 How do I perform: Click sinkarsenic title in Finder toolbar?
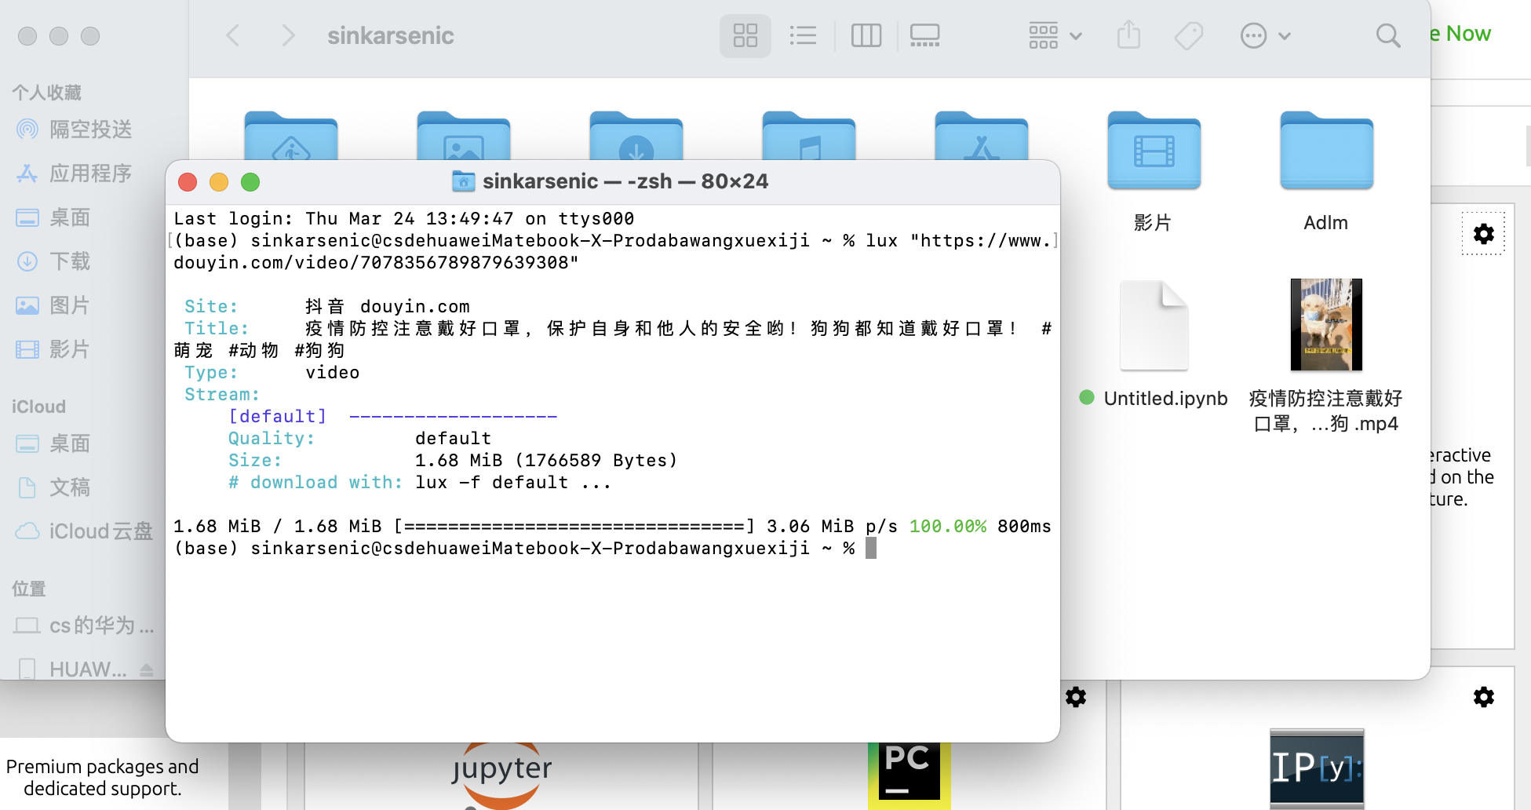391,35
